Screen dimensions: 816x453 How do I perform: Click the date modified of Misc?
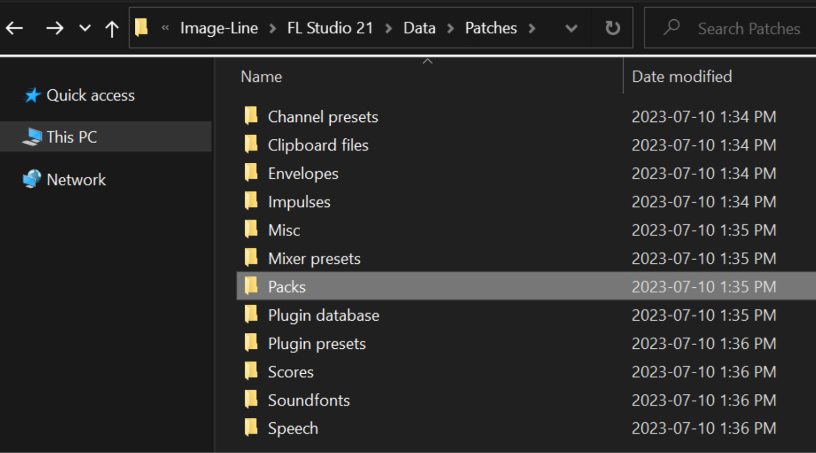704,230
